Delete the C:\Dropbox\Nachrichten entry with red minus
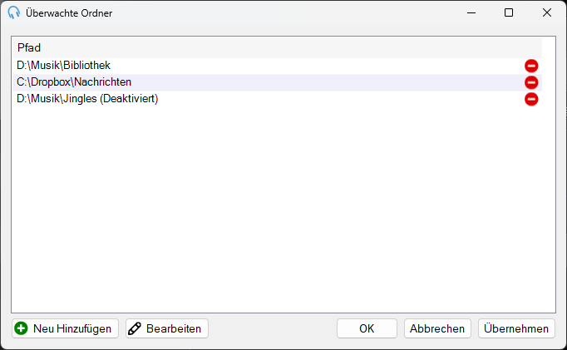Screen dimensions: 567x350 531,82
